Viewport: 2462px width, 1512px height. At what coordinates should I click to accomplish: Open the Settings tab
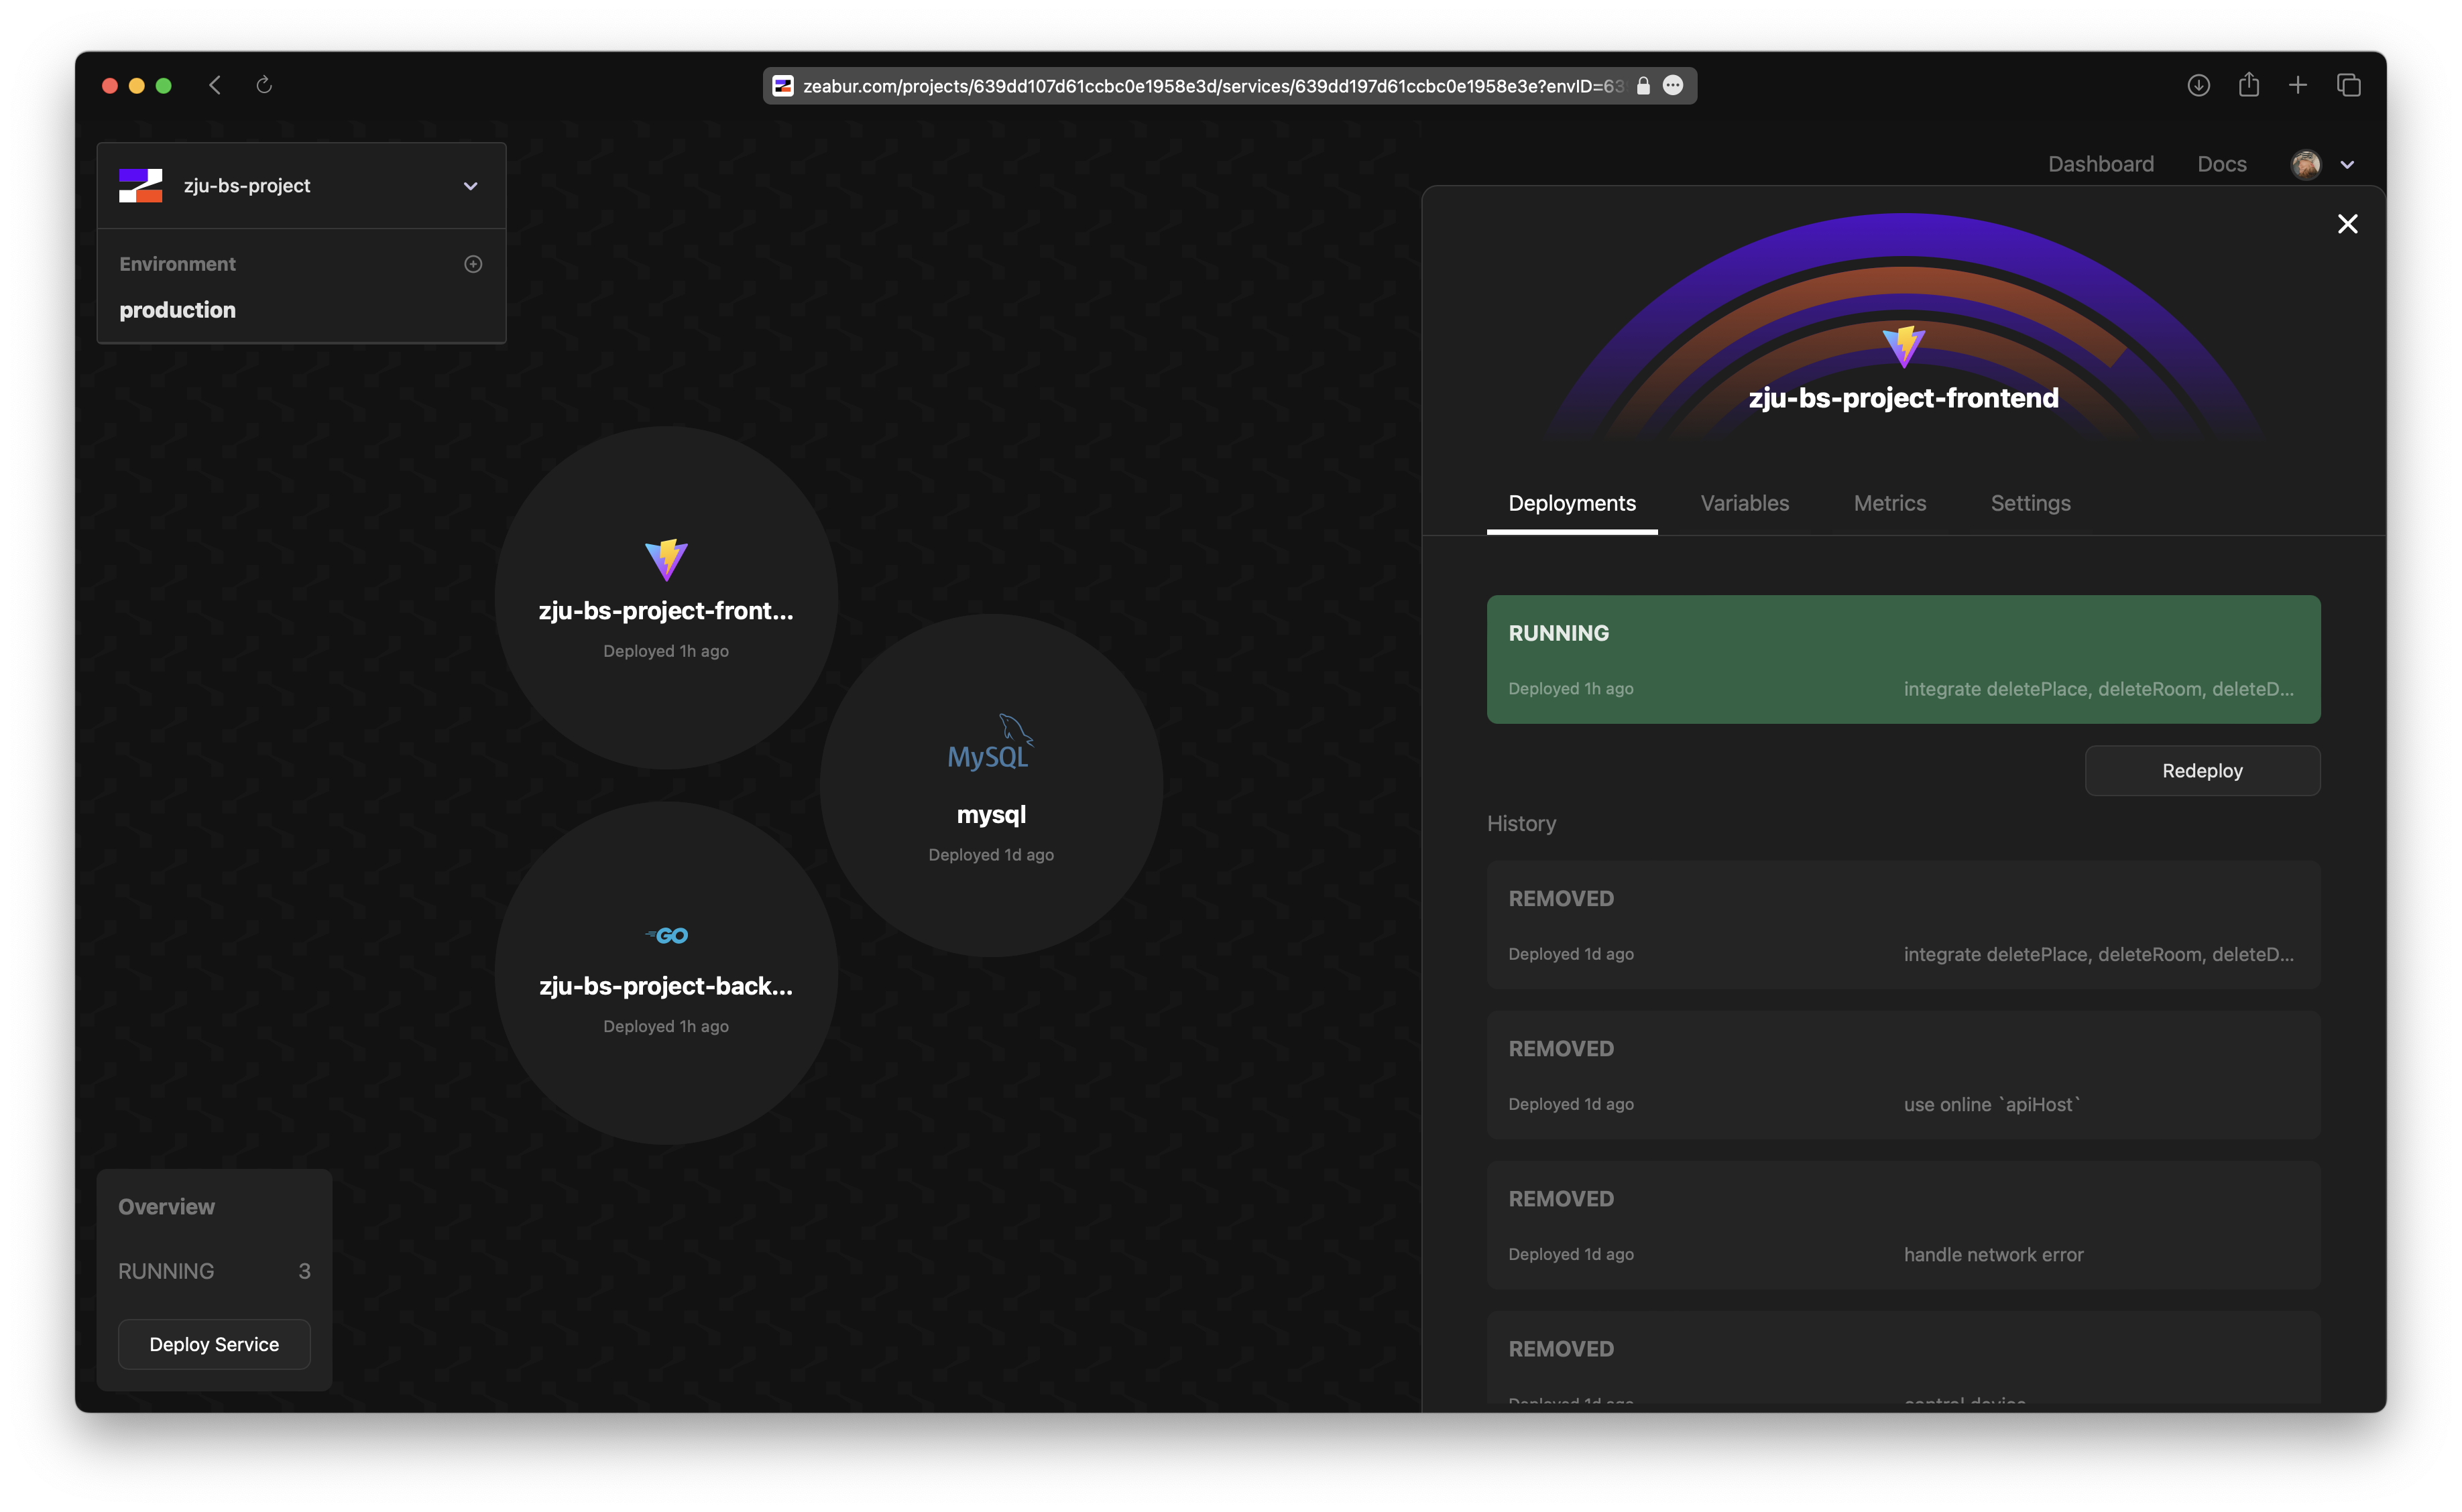click(2030, 503)
